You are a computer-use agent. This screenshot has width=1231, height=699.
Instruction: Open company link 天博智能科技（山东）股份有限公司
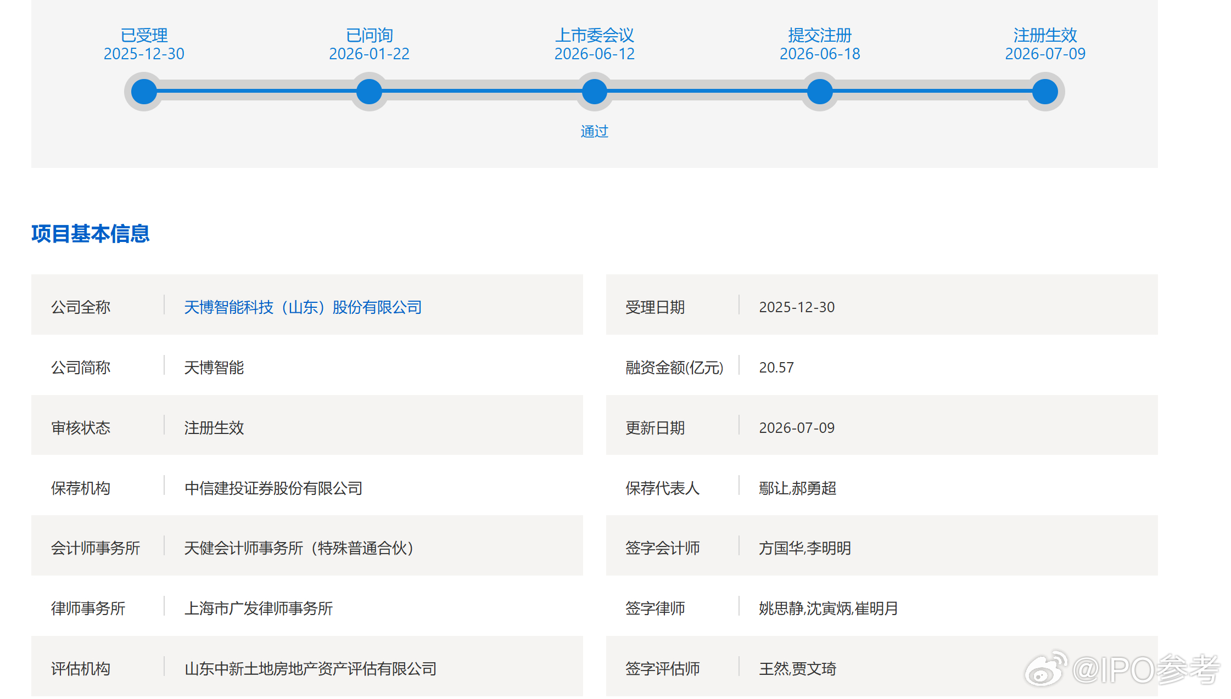(303, 307)
